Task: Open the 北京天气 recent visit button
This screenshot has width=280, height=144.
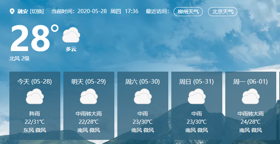Action: [x=223, y=12]
